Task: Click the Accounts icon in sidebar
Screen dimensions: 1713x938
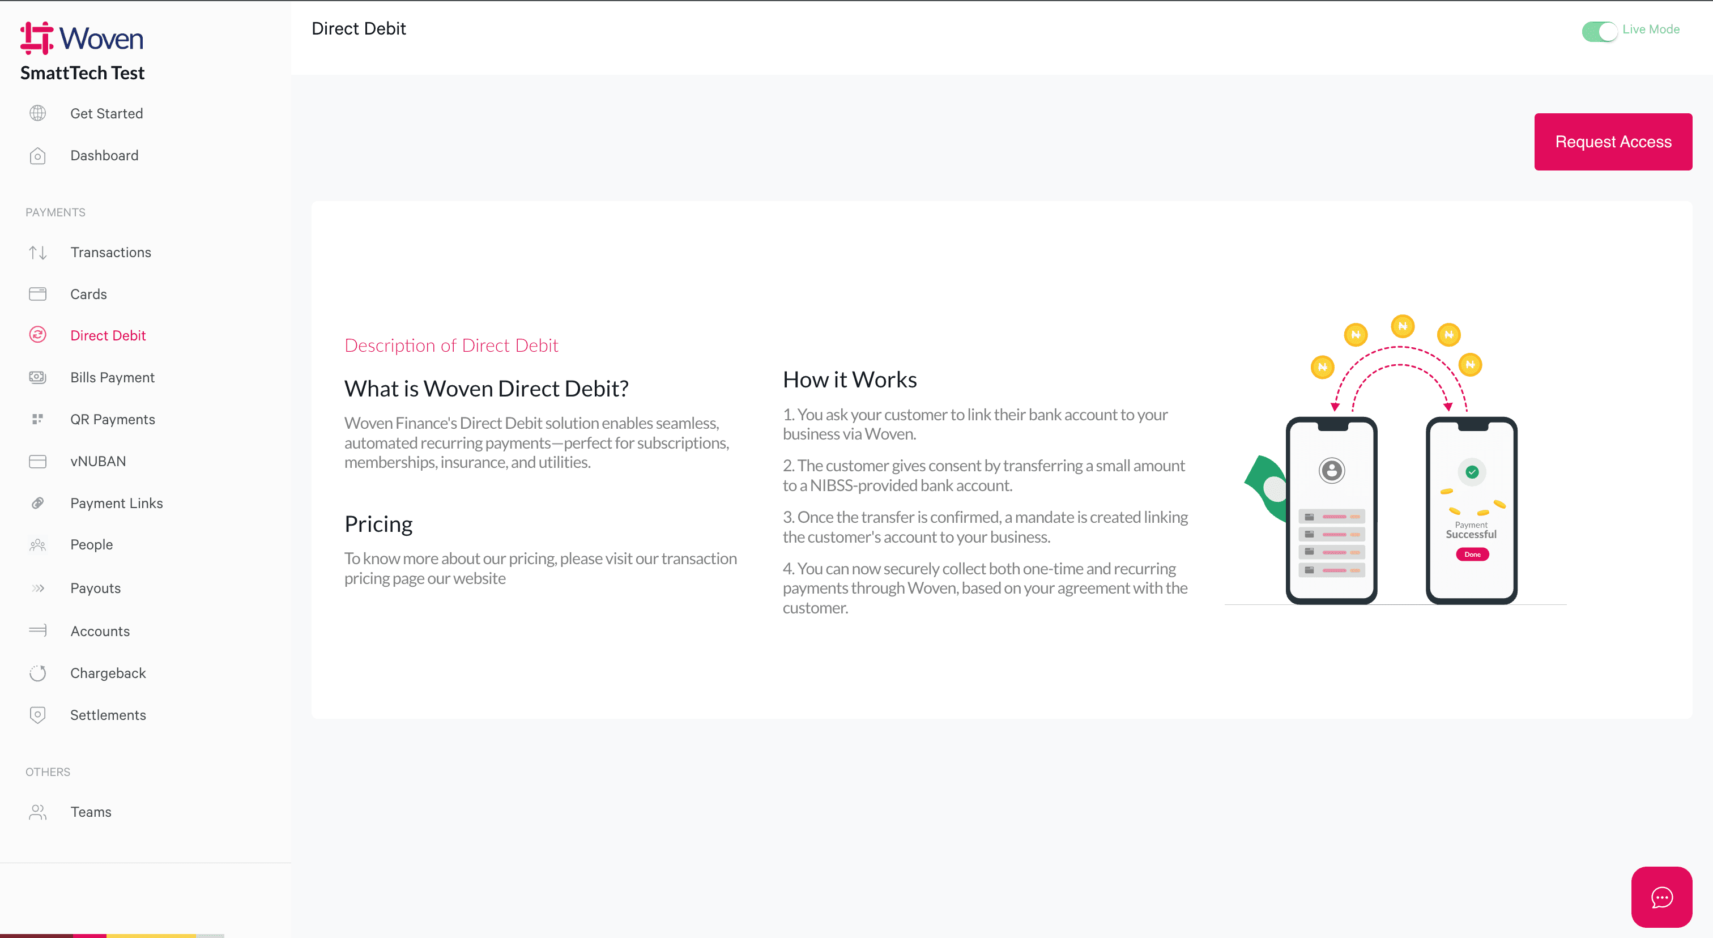Action: point(38,630)
